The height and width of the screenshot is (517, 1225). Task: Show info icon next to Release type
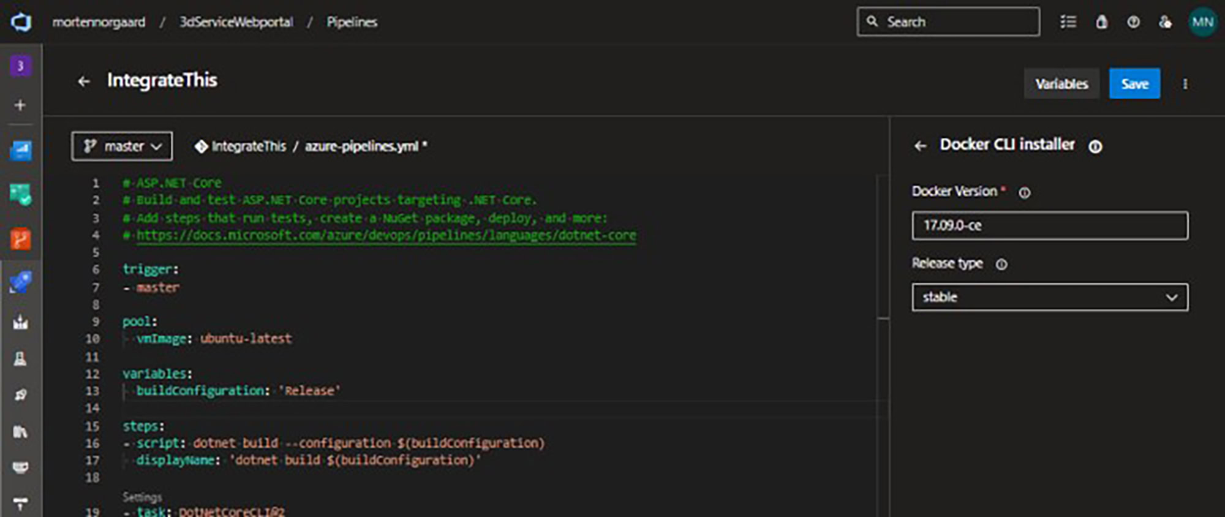pos(1001,265)
